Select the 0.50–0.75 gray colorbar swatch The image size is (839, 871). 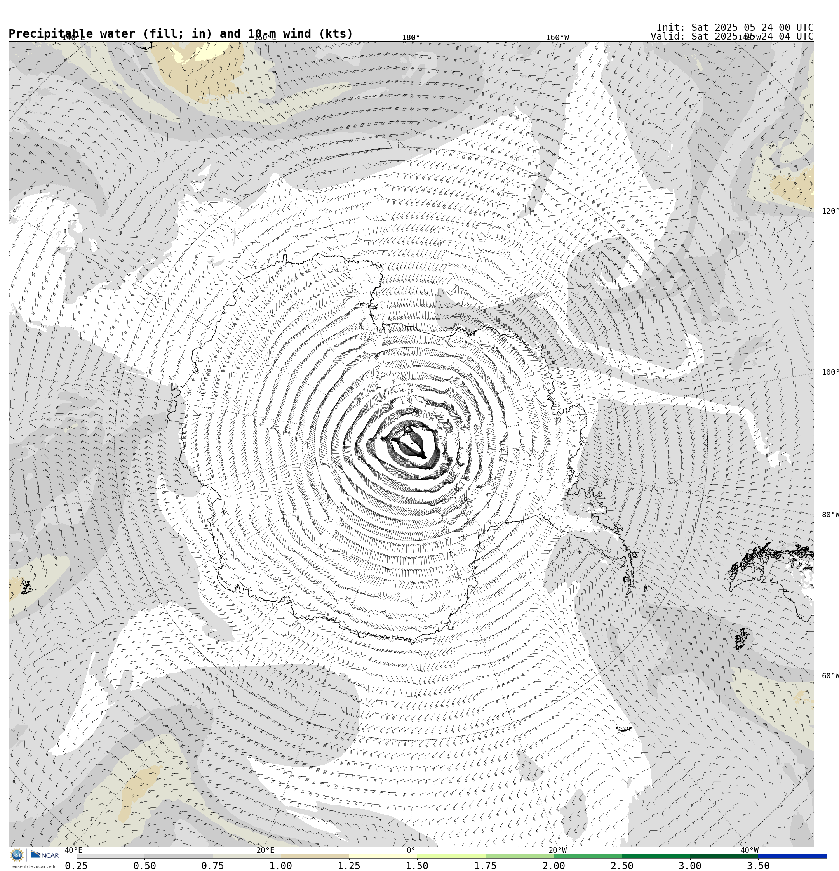tap(178, 856)
